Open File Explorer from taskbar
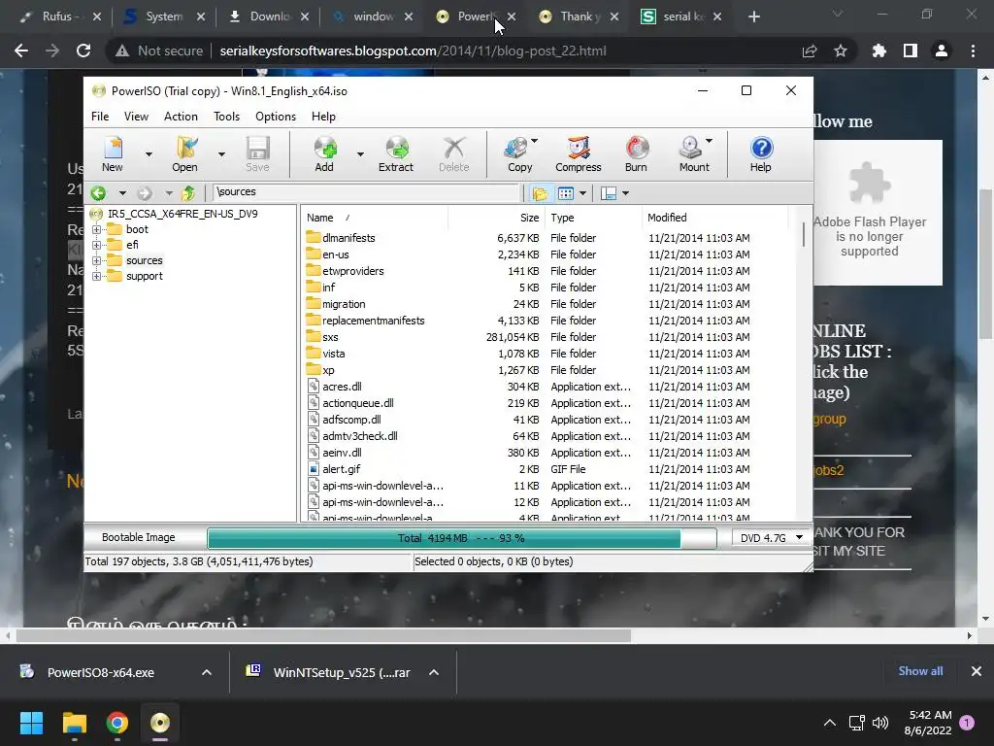Image resolution: width=994 pixels, height=746 pixels. (x=74, y=723)
